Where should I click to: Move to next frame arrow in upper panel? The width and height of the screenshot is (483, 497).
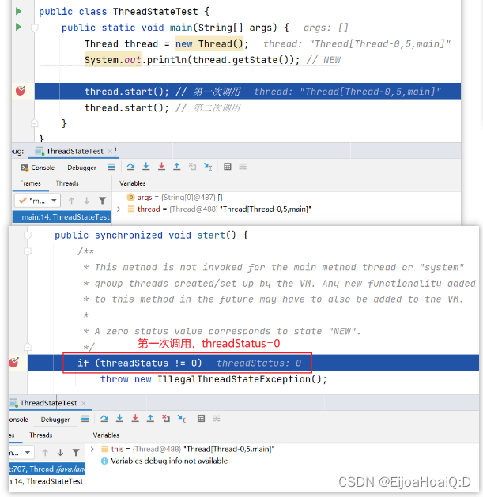point(87,201)
